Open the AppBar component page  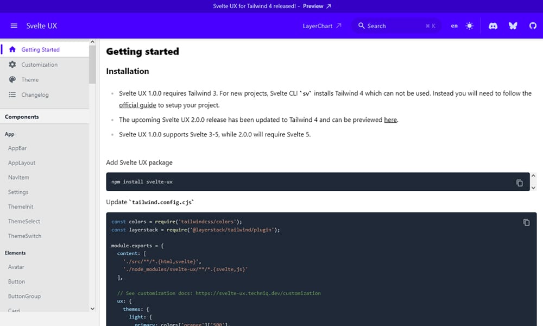tap(17, 148)
